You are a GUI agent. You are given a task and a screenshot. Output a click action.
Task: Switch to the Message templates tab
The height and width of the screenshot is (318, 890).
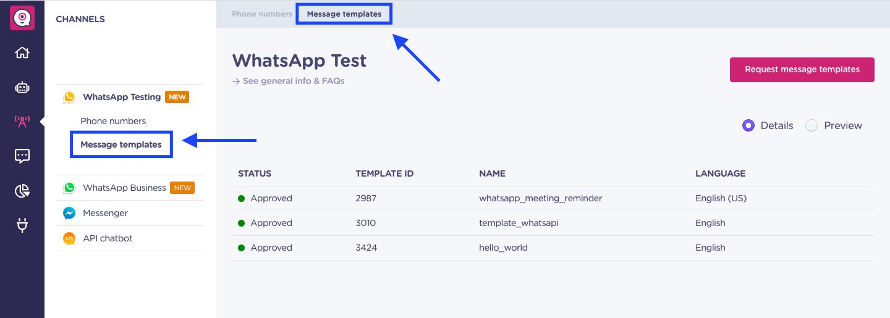[x=344, y=14]
